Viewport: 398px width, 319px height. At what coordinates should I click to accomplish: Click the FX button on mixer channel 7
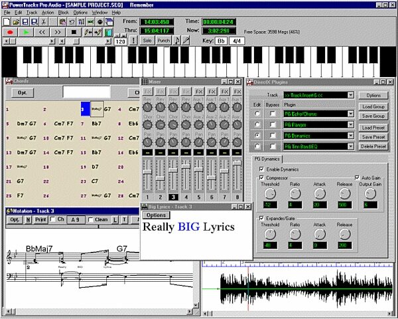click(x=224, y=91)
